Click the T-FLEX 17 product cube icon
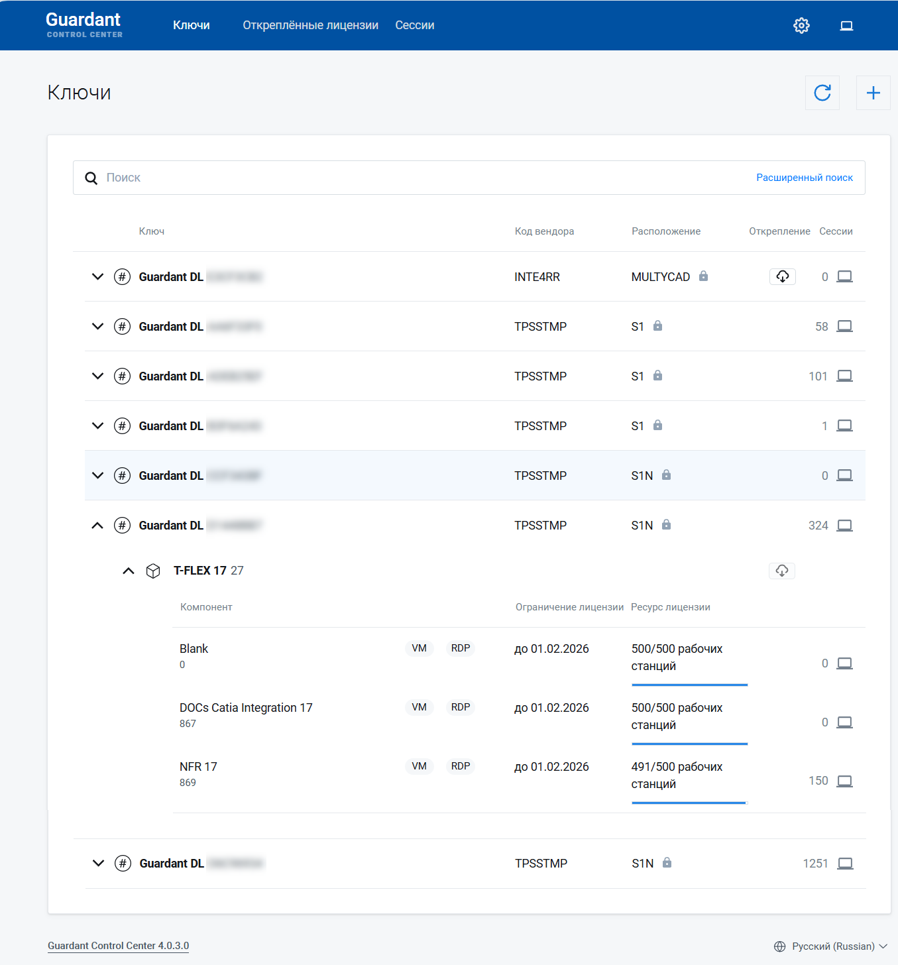The width and height of the screenshot is (898, 965). (153, 571)
